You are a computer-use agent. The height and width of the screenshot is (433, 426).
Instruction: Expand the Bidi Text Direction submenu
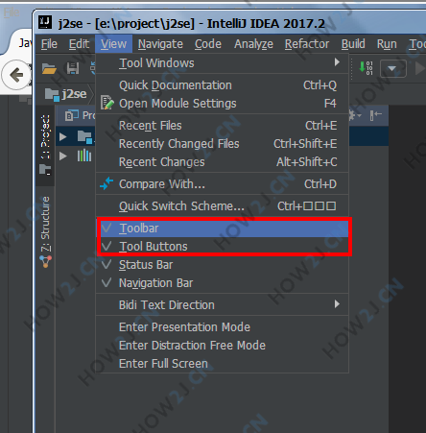pyautogui.click(x=223, y=304)
